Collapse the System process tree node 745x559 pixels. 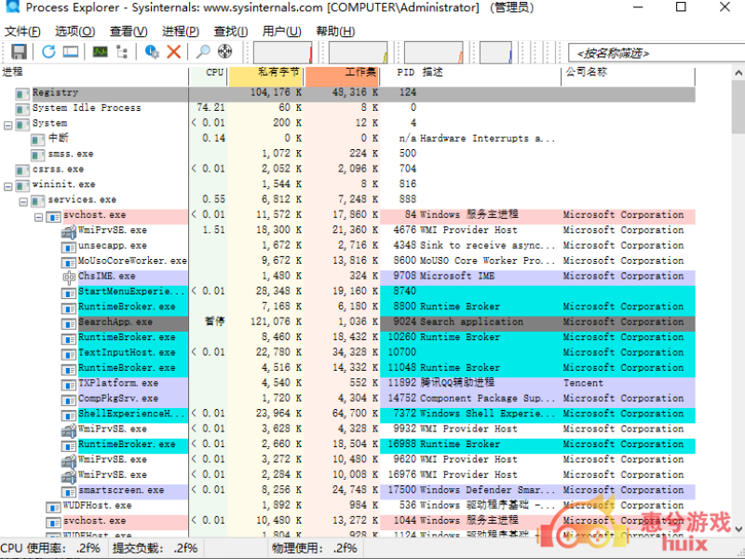8,124
